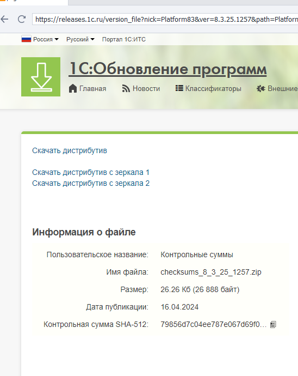This screenshot has width=298, height=376.
Task: Click the home icon next to Главная
Action: [73, 88]
